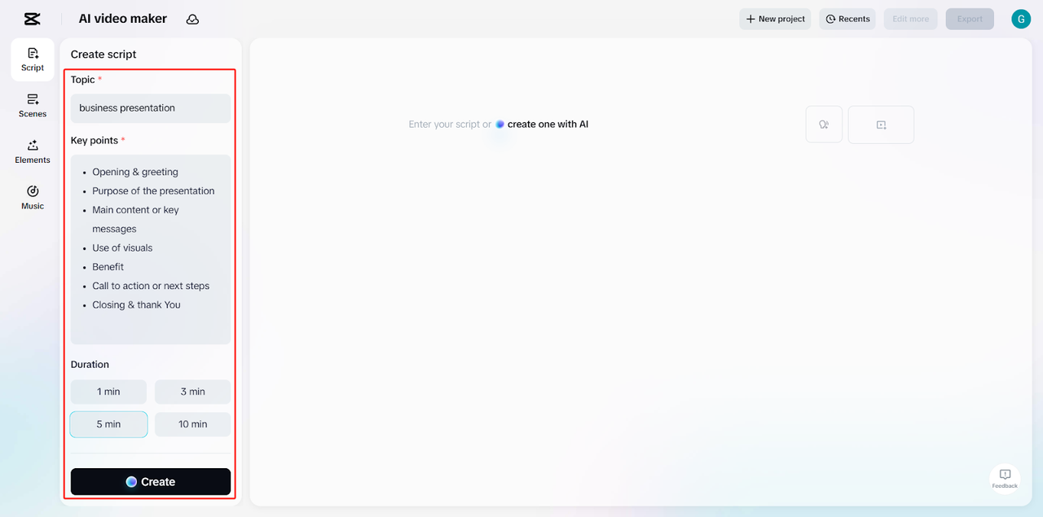Select the 5 min duration option

(x=108, y=424)
